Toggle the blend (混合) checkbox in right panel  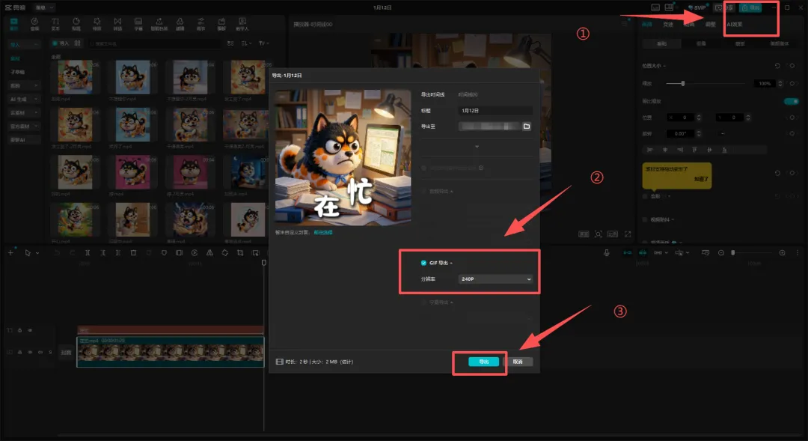[x=645, y=196]
